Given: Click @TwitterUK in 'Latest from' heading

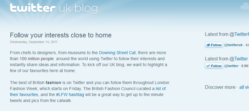Looking at the screenshot, I should pyautogui.click(x=239, y=34).
